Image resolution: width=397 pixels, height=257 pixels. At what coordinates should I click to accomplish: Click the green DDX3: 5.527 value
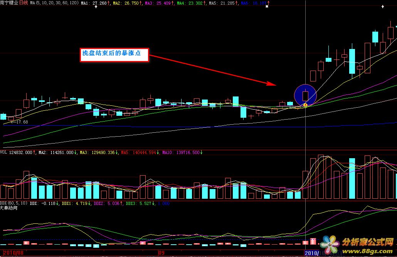[141, 203]
